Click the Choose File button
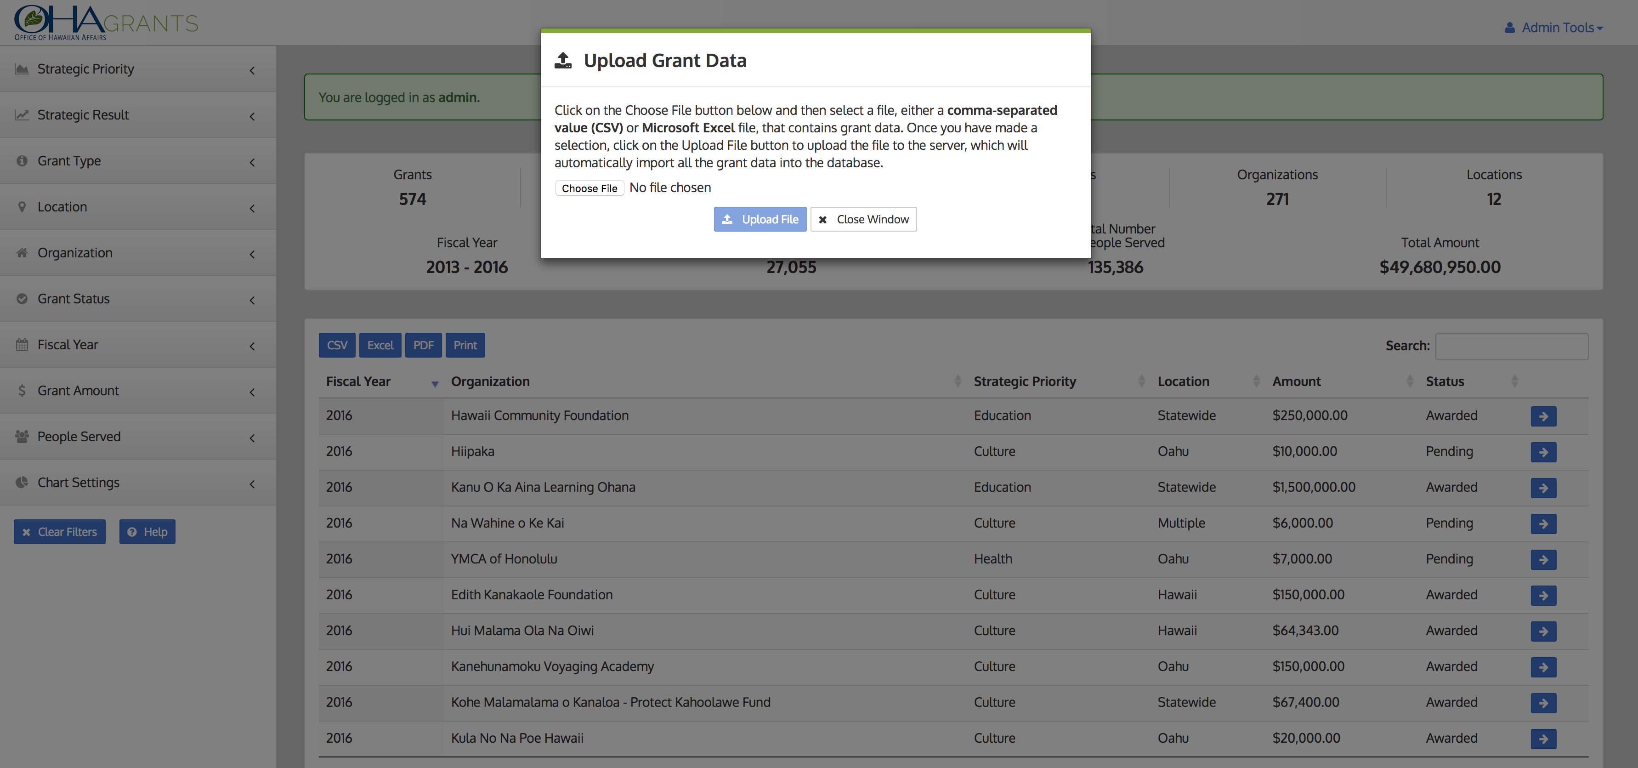 (x=589, y=188)
